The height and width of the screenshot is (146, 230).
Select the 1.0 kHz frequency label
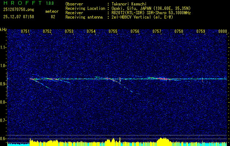tap(3, 66)
